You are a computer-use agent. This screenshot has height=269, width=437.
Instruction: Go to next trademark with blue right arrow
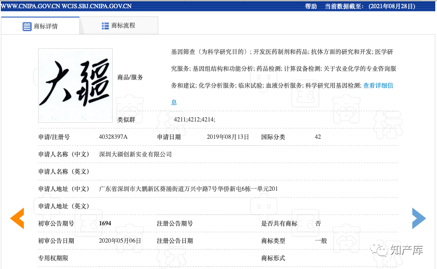(x=419, y=218)
